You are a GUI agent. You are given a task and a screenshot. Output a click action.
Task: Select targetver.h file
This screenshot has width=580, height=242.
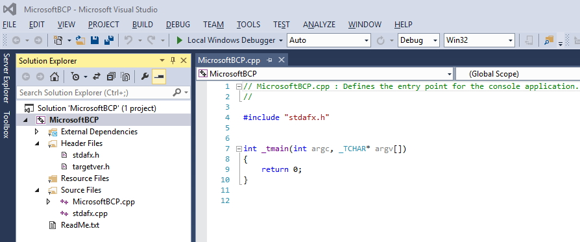point(91,167)
